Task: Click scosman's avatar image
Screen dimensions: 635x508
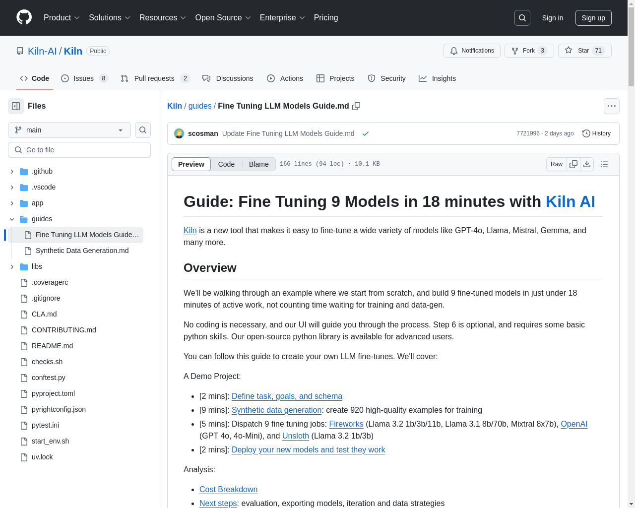Action: (179, 133)
